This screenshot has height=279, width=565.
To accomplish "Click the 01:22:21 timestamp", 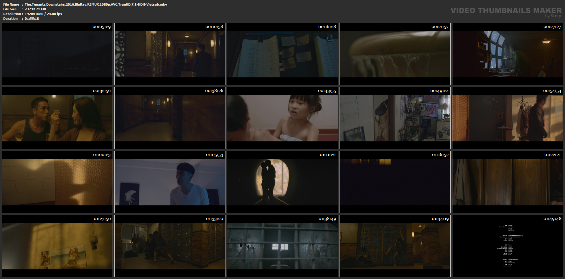I will (553, 155).
